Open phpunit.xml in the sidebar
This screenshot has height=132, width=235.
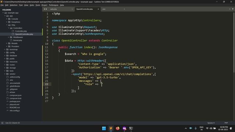coord(14,104)
